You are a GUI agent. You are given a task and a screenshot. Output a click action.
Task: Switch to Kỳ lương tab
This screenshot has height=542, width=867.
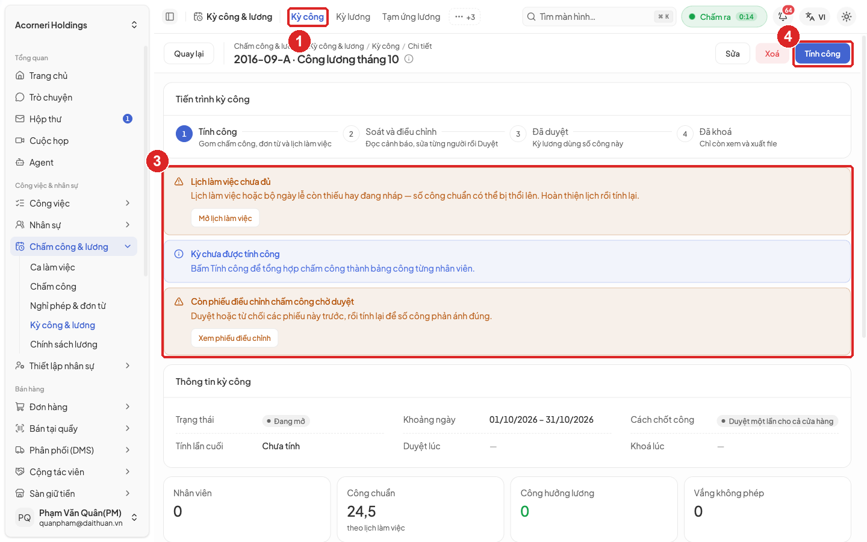coord(353,17)
